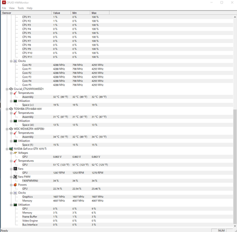Collapse the WDC WD30EZRX drive node
237x232 pixels.
(x=7, y=129)
